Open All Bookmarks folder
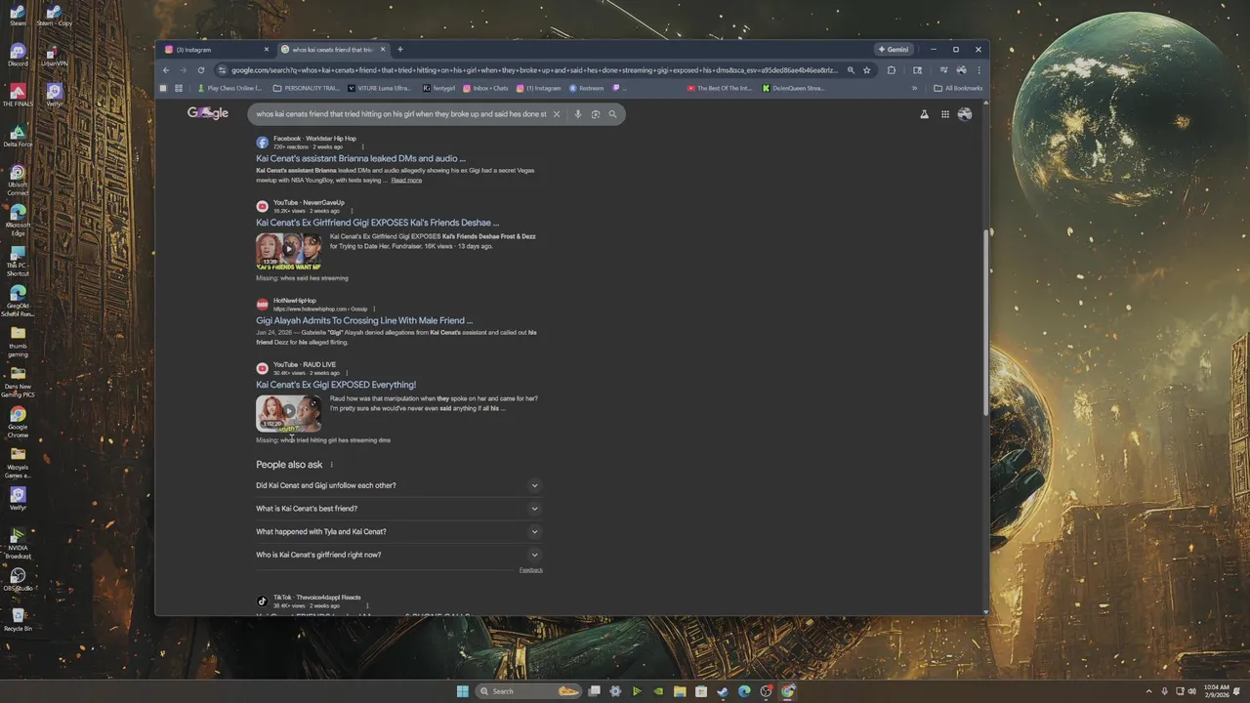The image size is (1250, 703). pyautogui.click(x=958, y=88)
